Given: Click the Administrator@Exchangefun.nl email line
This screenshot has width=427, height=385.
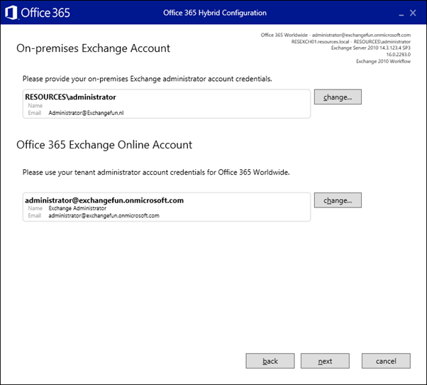Looking at the screenshot, I should [86, 112].
